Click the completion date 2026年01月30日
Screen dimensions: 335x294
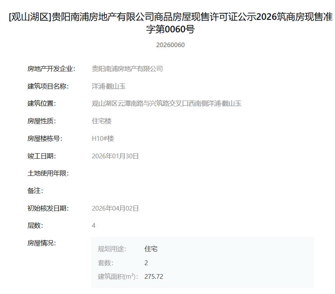click(115, 156)
